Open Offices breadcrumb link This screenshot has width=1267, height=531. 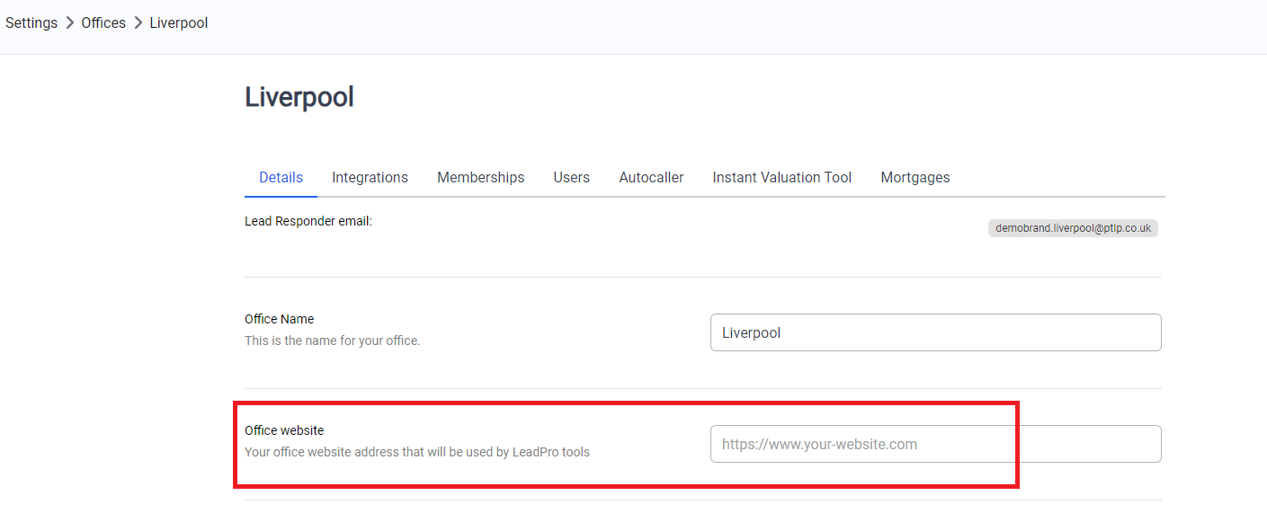pyautogui.click(x=103, y=23)
